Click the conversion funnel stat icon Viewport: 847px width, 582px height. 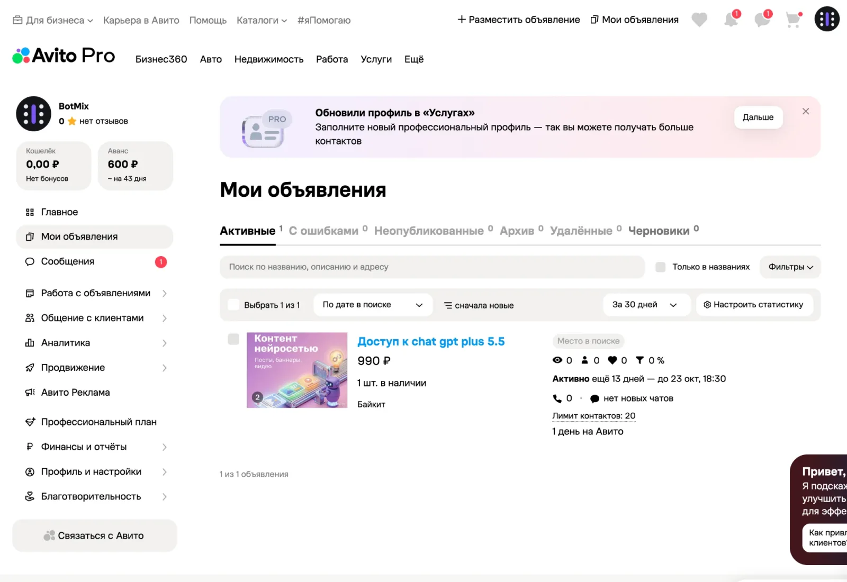[x=639, y=360]
